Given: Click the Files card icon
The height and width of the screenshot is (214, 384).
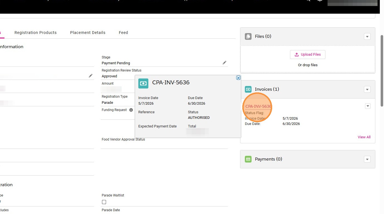Looking at the screenshot, I should point(248,36).
